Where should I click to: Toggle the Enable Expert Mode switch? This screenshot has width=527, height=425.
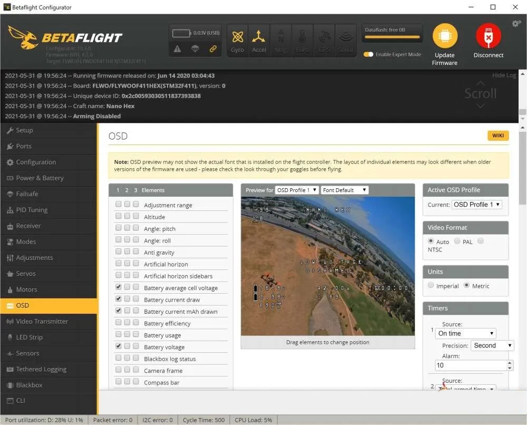pos(368,54)
